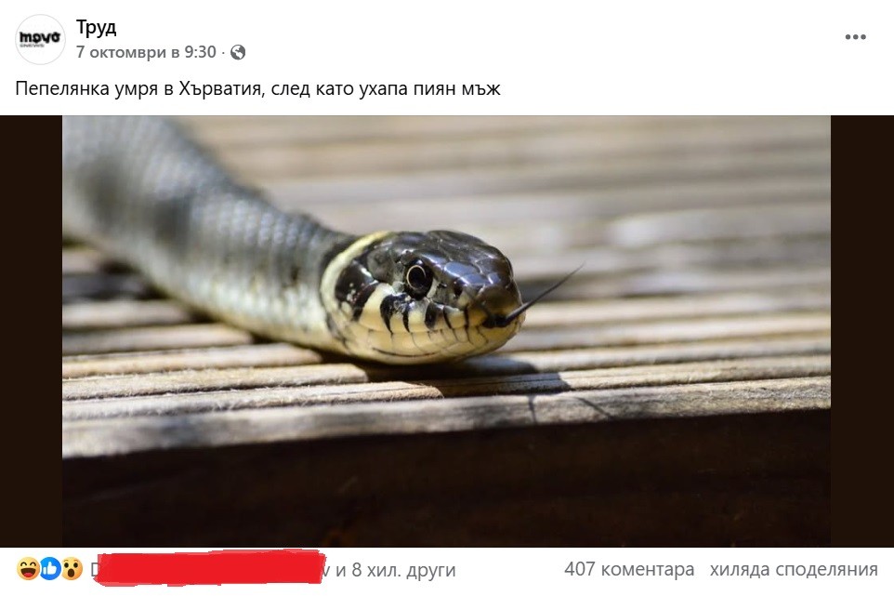Open the post timestamp 7 октомври в 9:30
The image size is (894, 596).
point(146,52)
